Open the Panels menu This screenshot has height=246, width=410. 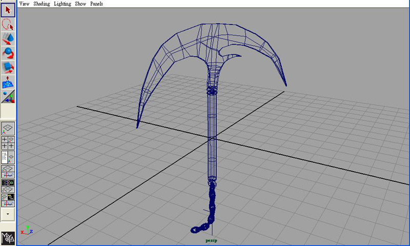pos(96,4)
